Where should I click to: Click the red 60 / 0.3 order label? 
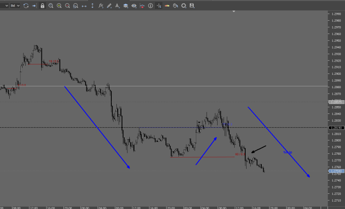coord(240,154)
